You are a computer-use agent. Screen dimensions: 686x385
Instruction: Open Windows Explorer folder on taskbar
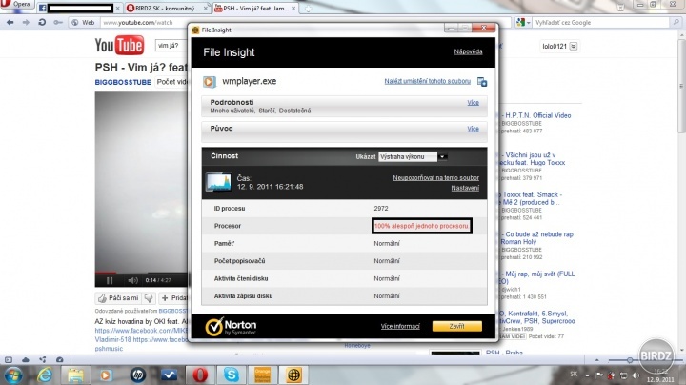tap(75, 375)
